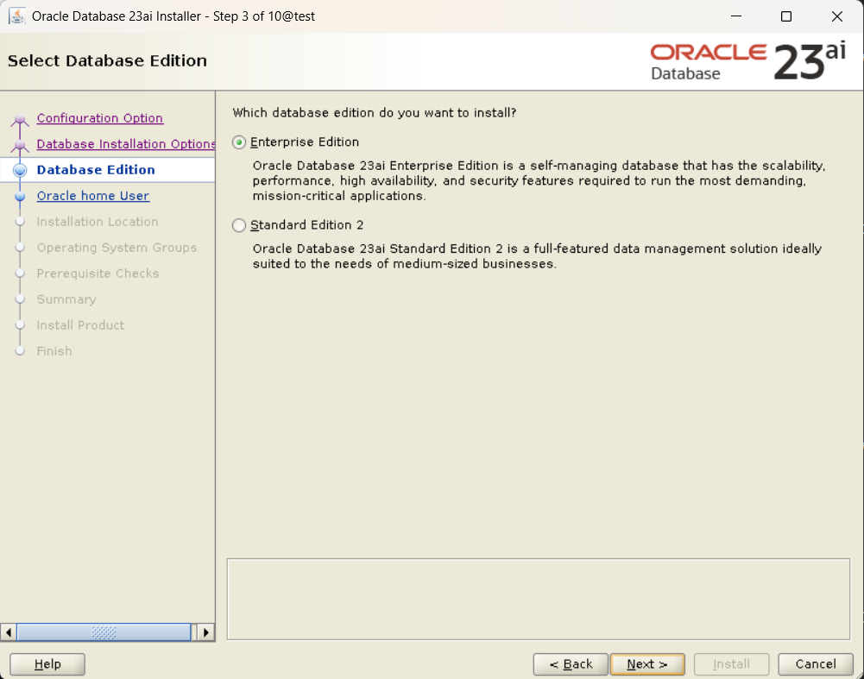Click the 'Which database edition' question text
The height and width of the screenshot is (679, 864).
(374, 113)
